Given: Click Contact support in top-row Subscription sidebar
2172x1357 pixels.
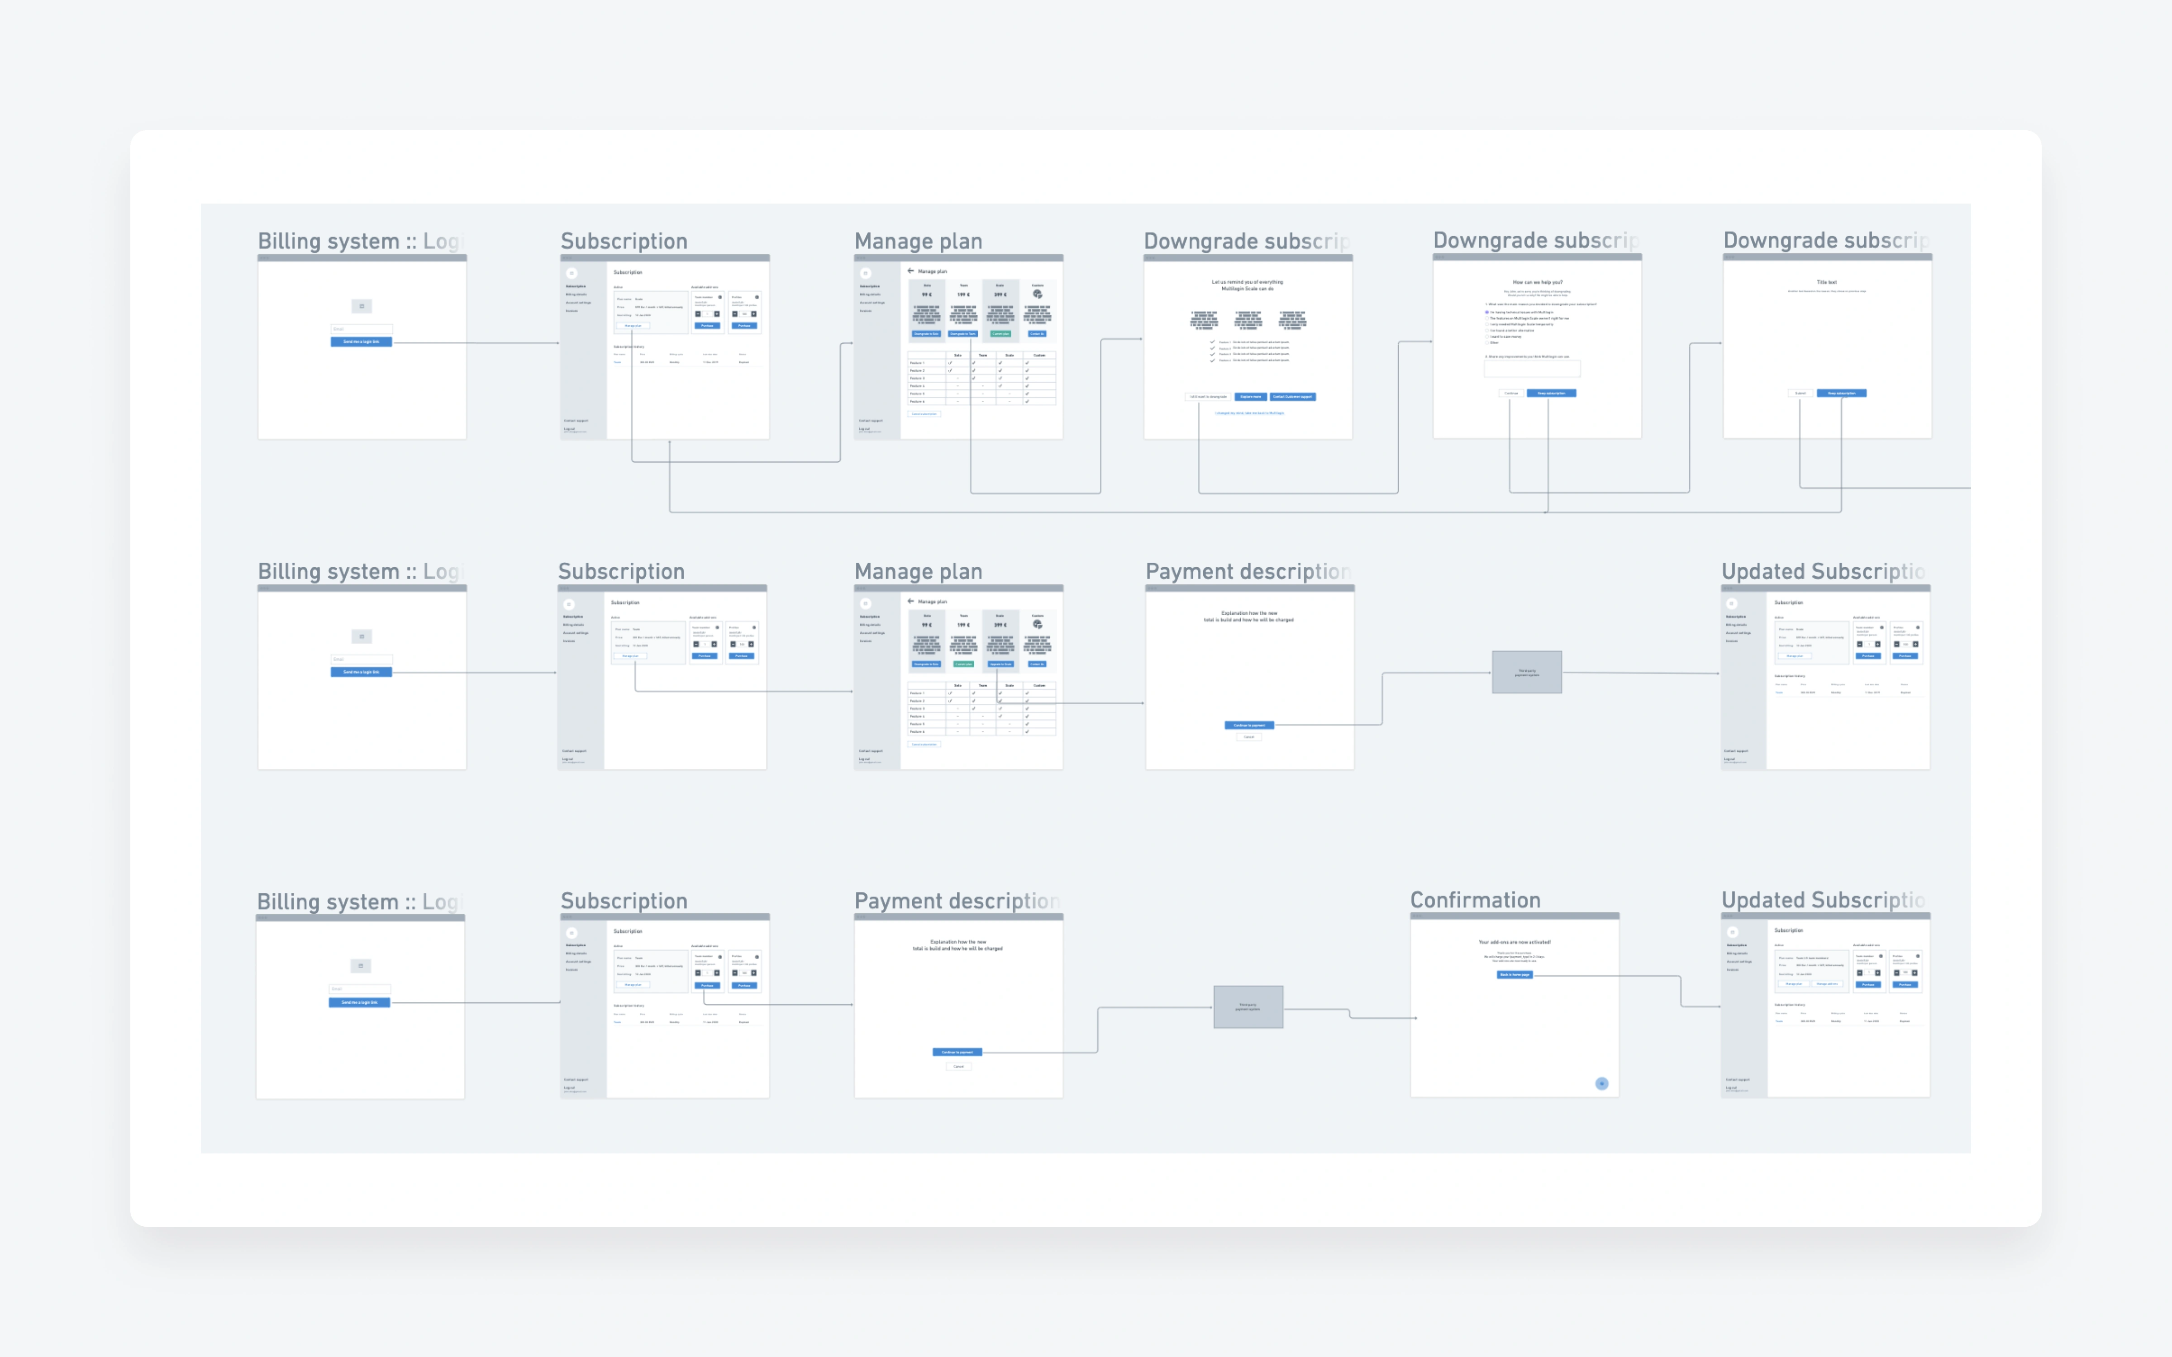Looking at the screenshot, I should (576, 420).
